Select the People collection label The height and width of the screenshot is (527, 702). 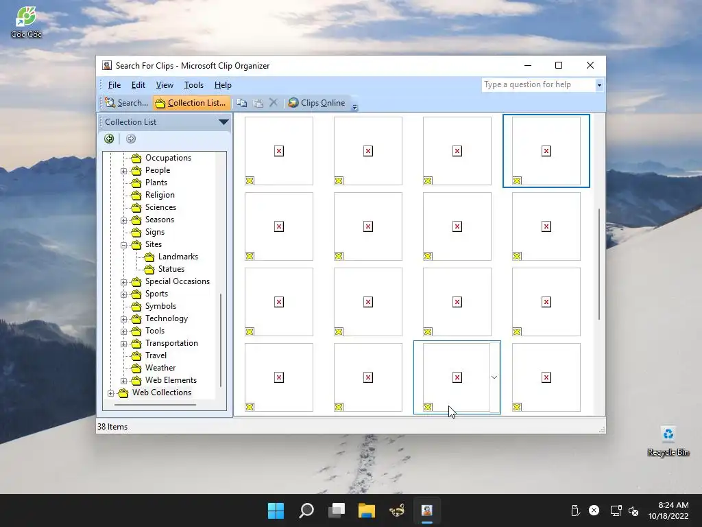pos(158,170)
